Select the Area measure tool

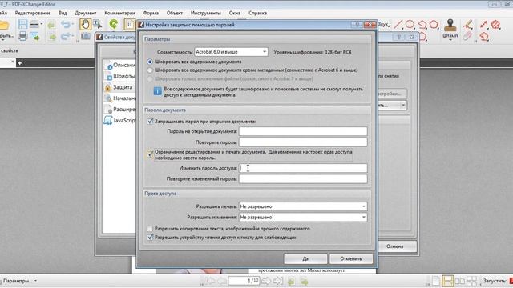(496, 24)
